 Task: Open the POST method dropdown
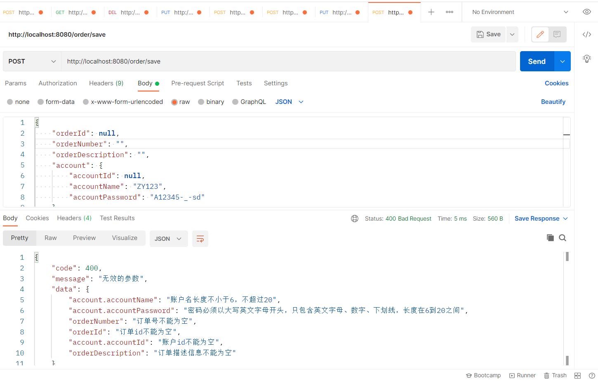(32, 61)
